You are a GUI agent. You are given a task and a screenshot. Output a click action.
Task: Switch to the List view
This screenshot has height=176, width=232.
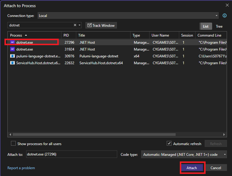pos(206,26)
